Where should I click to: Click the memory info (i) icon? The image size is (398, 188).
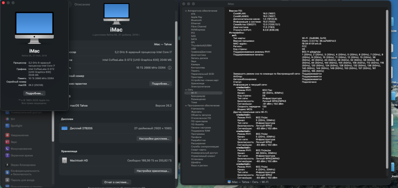[x=170, y=68]
